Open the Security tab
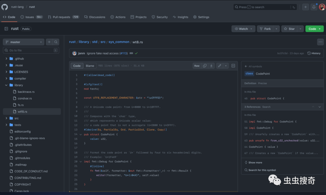The image size is (326, 195). 160,17
